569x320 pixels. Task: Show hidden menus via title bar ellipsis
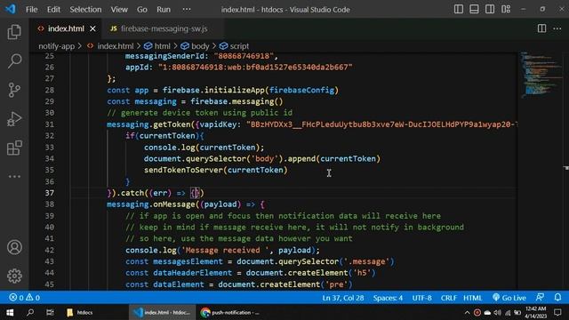point(187,10)
